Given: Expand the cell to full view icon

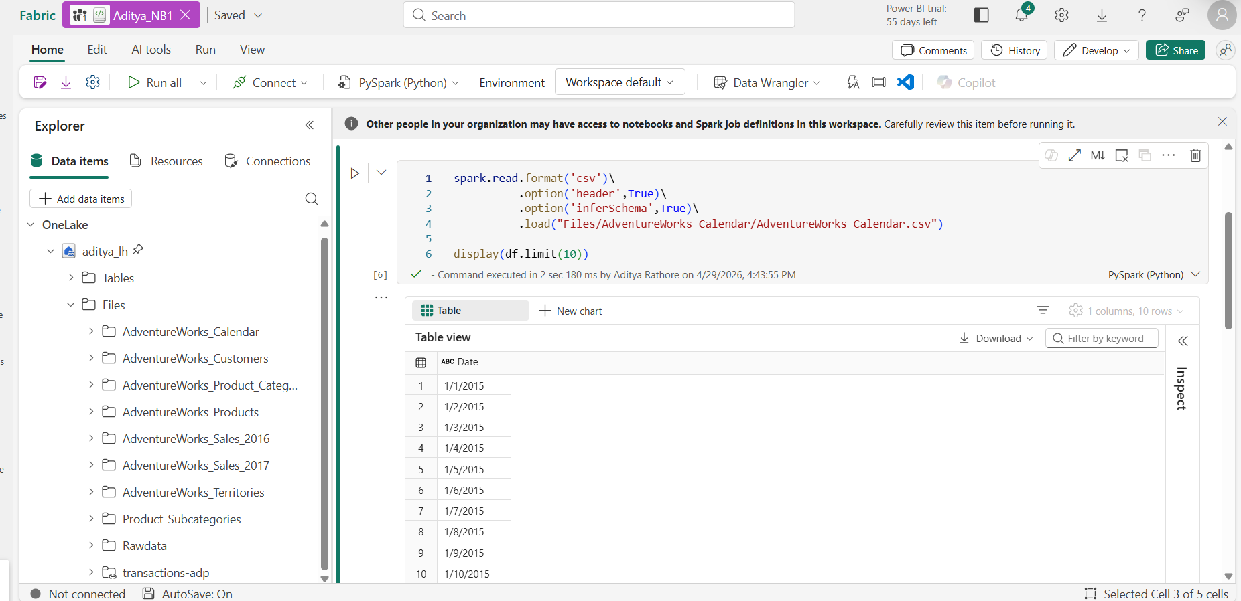Looking at the screenshot, I should (x=1074, y=155).
